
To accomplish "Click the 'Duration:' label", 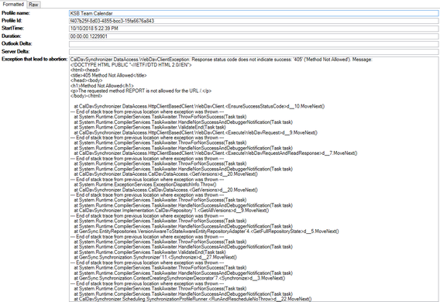I will click(11, 36).
